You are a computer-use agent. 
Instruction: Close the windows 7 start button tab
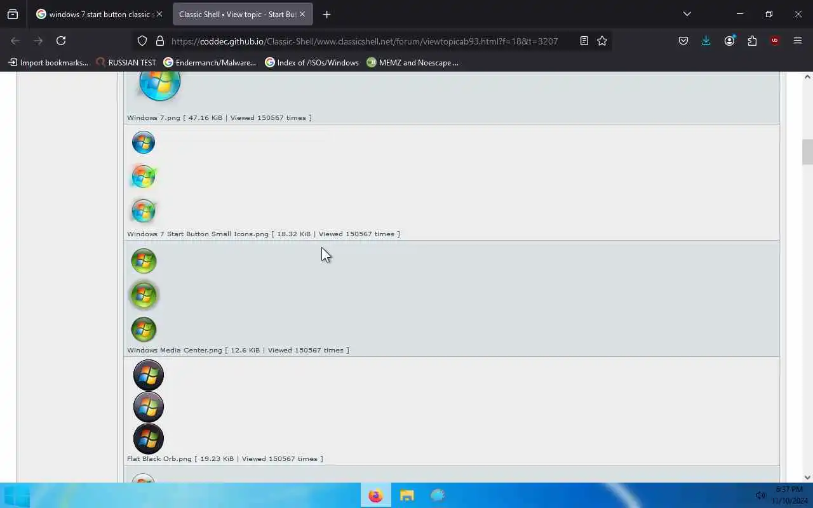tap(159, 14)
